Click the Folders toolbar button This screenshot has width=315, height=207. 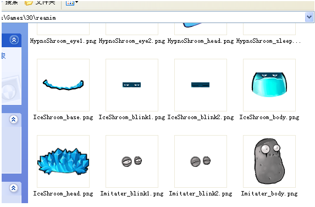coord(40,3)
